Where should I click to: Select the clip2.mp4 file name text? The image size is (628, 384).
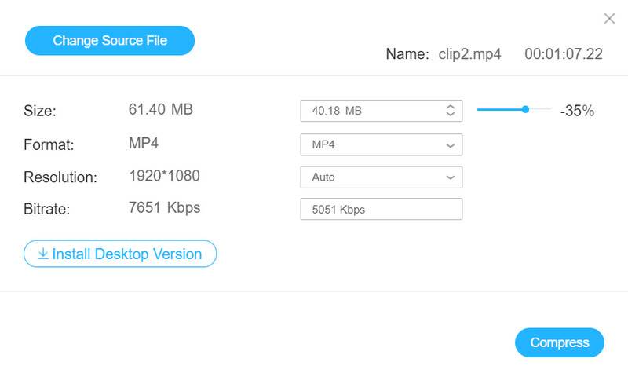470,54
